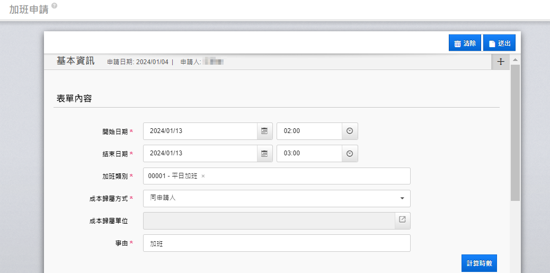Click the start time 02:00 field
The width and height of the screenshot is (550, 273).
coord(309,131)
